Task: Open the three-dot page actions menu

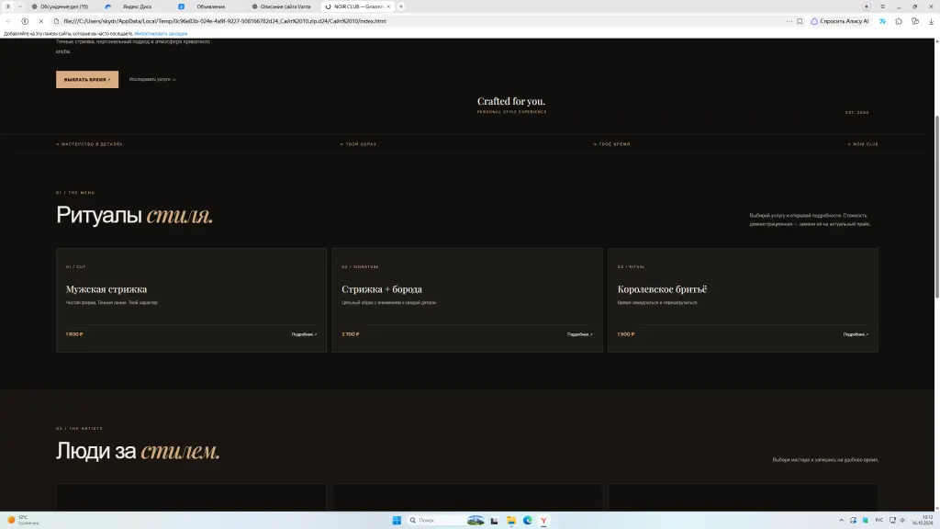Action: pos(789,21)
